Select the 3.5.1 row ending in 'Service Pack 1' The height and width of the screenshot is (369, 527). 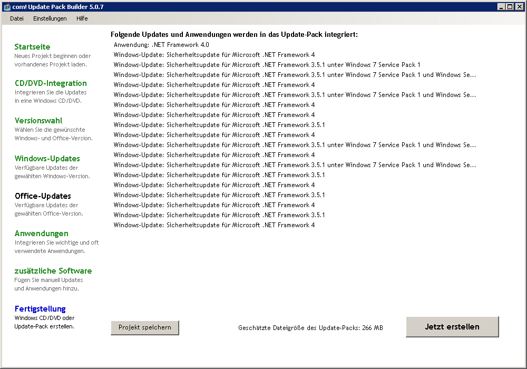(x=267, y=64)
